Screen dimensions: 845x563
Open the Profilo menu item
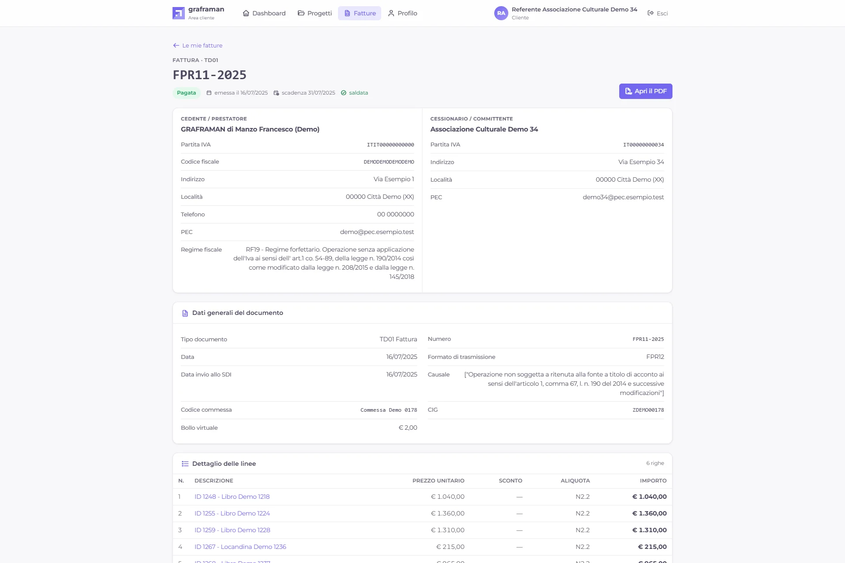click(x=402, y=13)
